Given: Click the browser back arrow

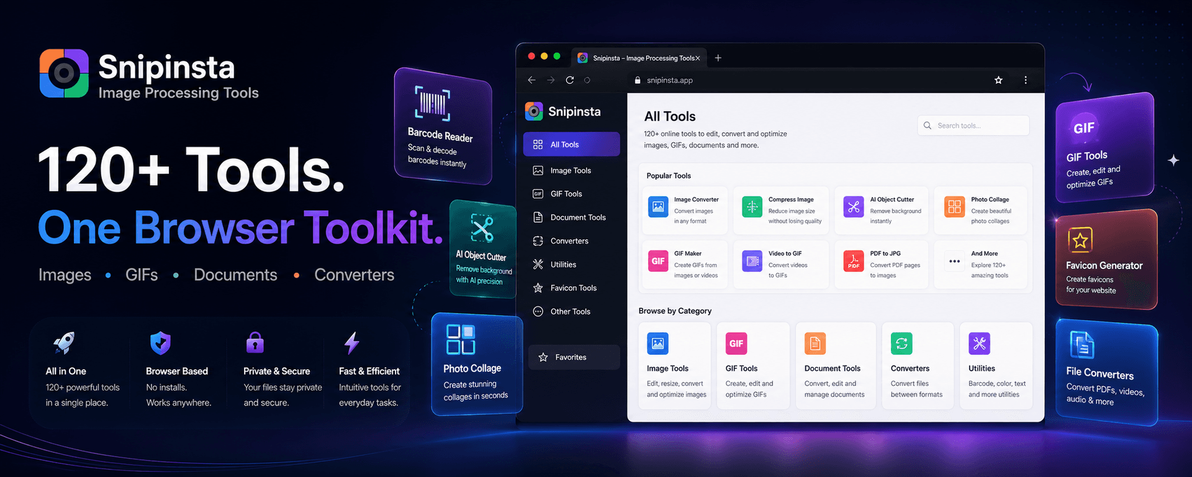Looking at the screenshot, I should click(531, 80).
